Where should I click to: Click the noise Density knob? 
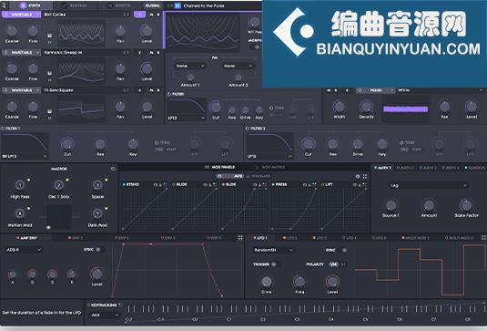pos(366,107)
